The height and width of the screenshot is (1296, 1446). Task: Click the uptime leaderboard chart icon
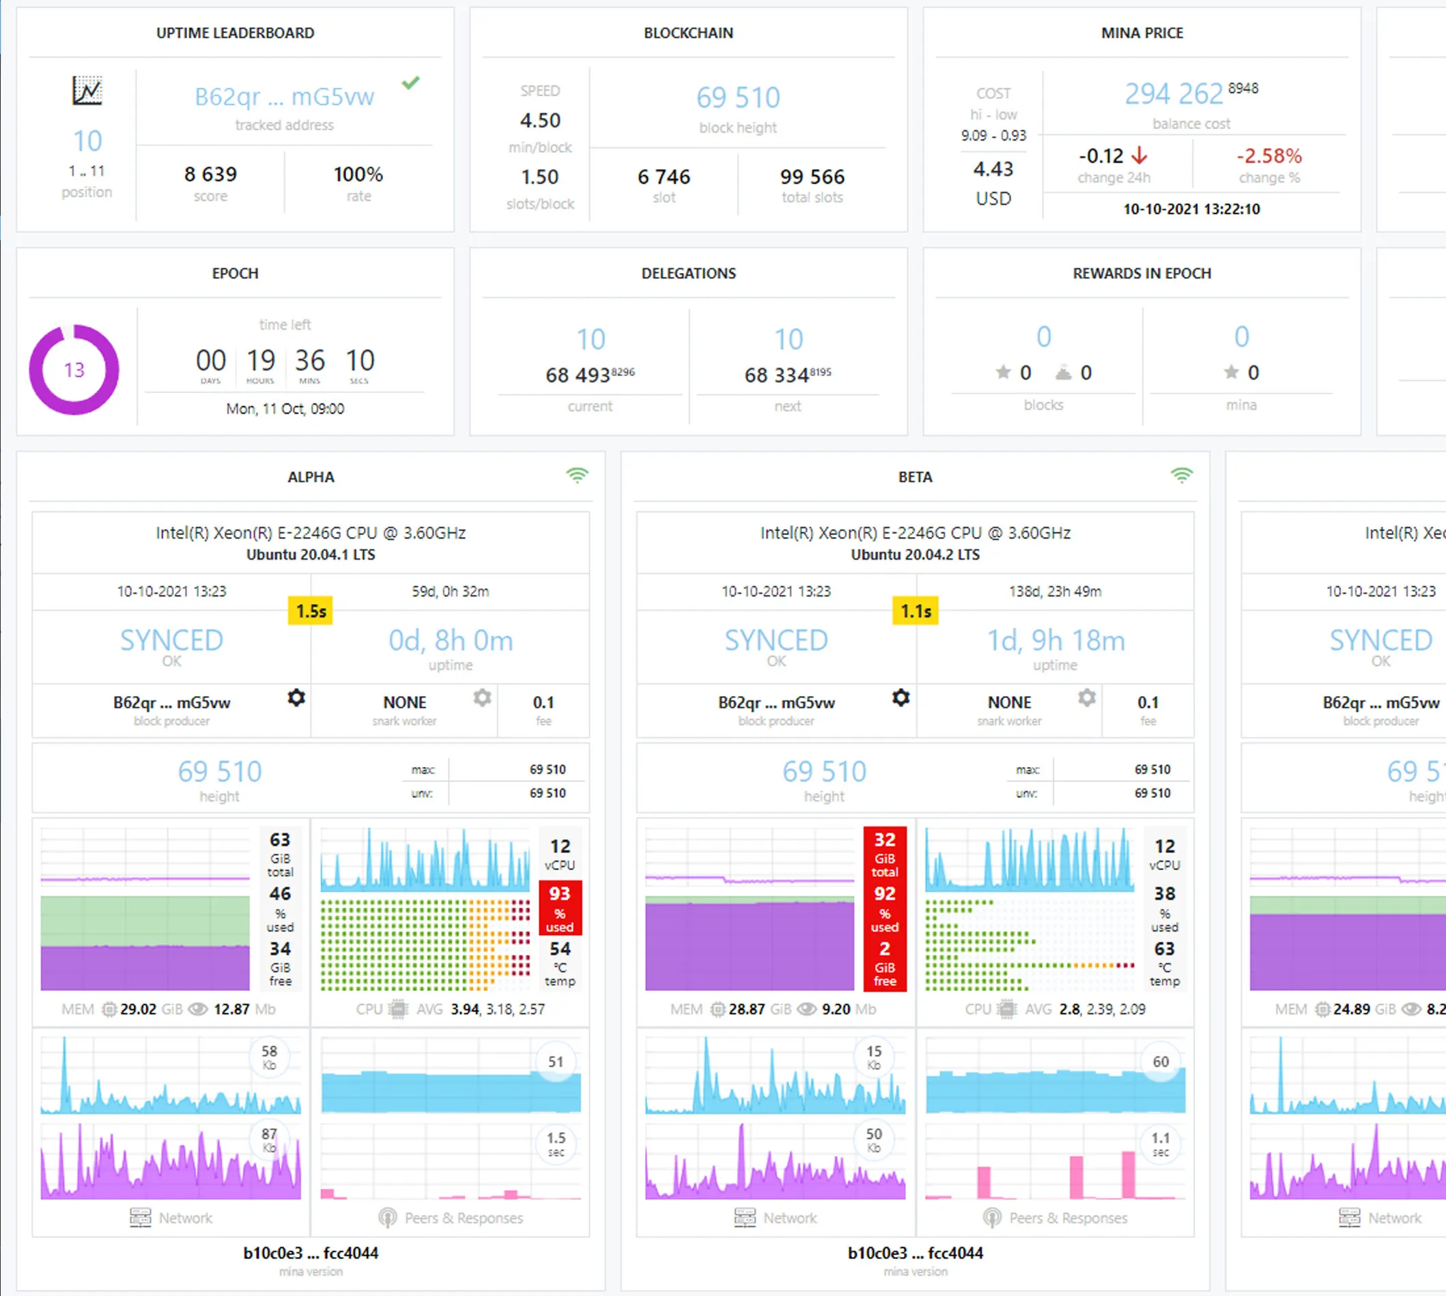[87, 91]
